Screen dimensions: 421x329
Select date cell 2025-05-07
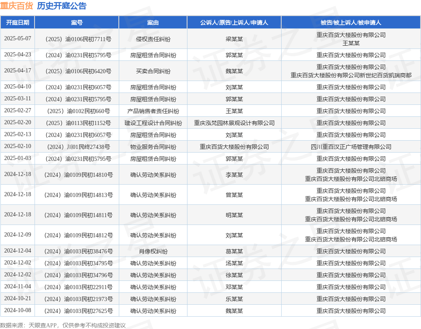click(17, 38)
